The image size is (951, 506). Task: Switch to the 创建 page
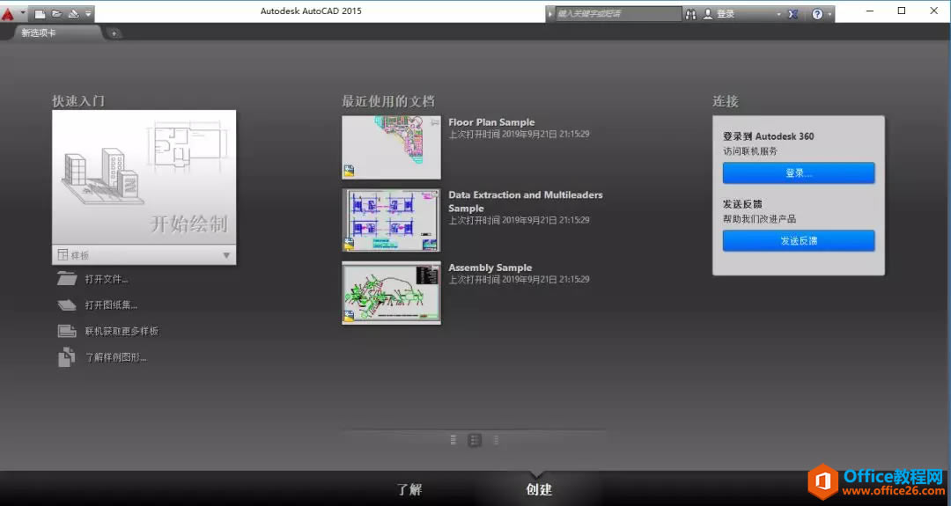point(539,489)
